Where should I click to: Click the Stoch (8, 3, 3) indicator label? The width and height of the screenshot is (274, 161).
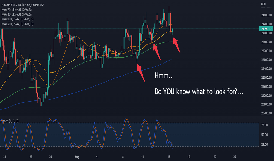tap(10, 121)
